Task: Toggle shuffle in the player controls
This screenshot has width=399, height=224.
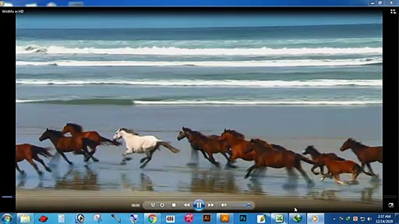Action: (153, 205)
